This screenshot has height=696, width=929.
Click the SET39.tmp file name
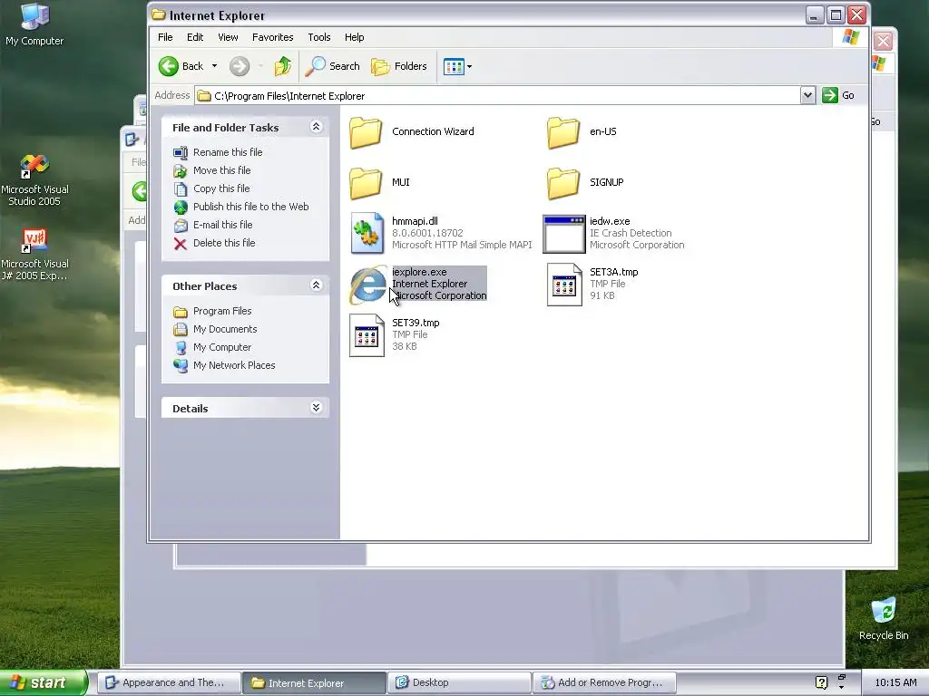(x=416, y=324)
